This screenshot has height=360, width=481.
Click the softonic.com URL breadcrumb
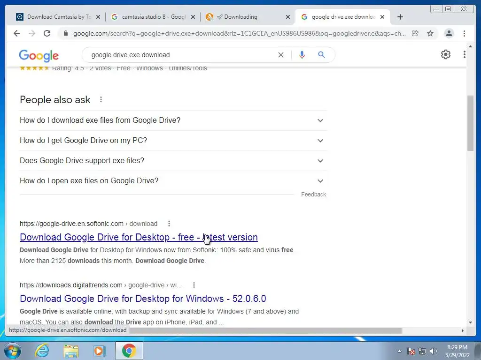coord(88,224)
